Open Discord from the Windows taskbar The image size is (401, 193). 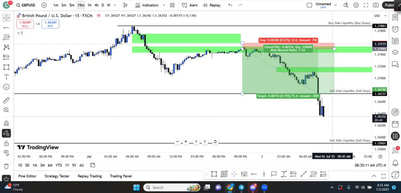[252, 187]
